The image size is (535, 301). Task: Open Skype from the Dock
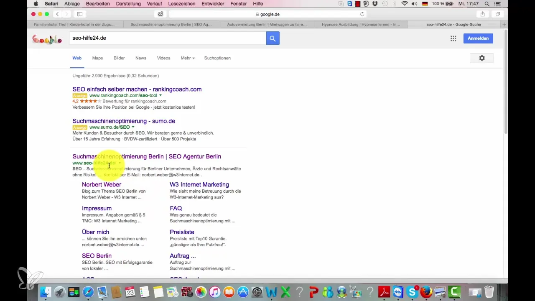tap(413, 292)
